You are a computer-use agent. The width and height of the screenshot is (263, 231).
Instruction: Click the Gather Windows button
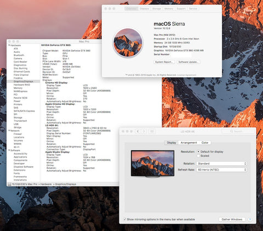coord(232,219)
